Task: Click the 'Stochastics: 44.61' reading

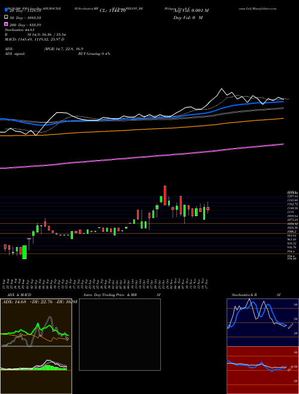Action: 19,30
